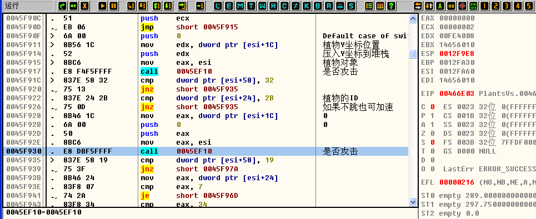Click the green arrow open-file toolbar icon
This screenshot has width=536, height=219.
63,6
